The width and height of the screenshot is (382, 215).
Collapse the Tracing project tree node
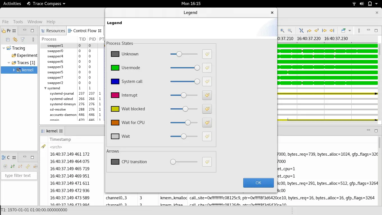4,48
